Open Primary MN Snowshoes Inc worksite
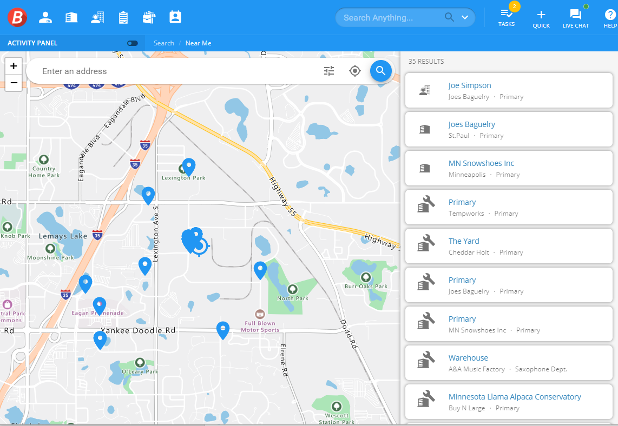This screenshot has width=618, height=426. [x=509, y=324]
